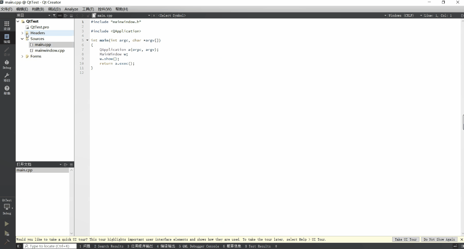Split the Open Documents panel
The height and width of the screenshot is (249, 464).
(65, 165)
